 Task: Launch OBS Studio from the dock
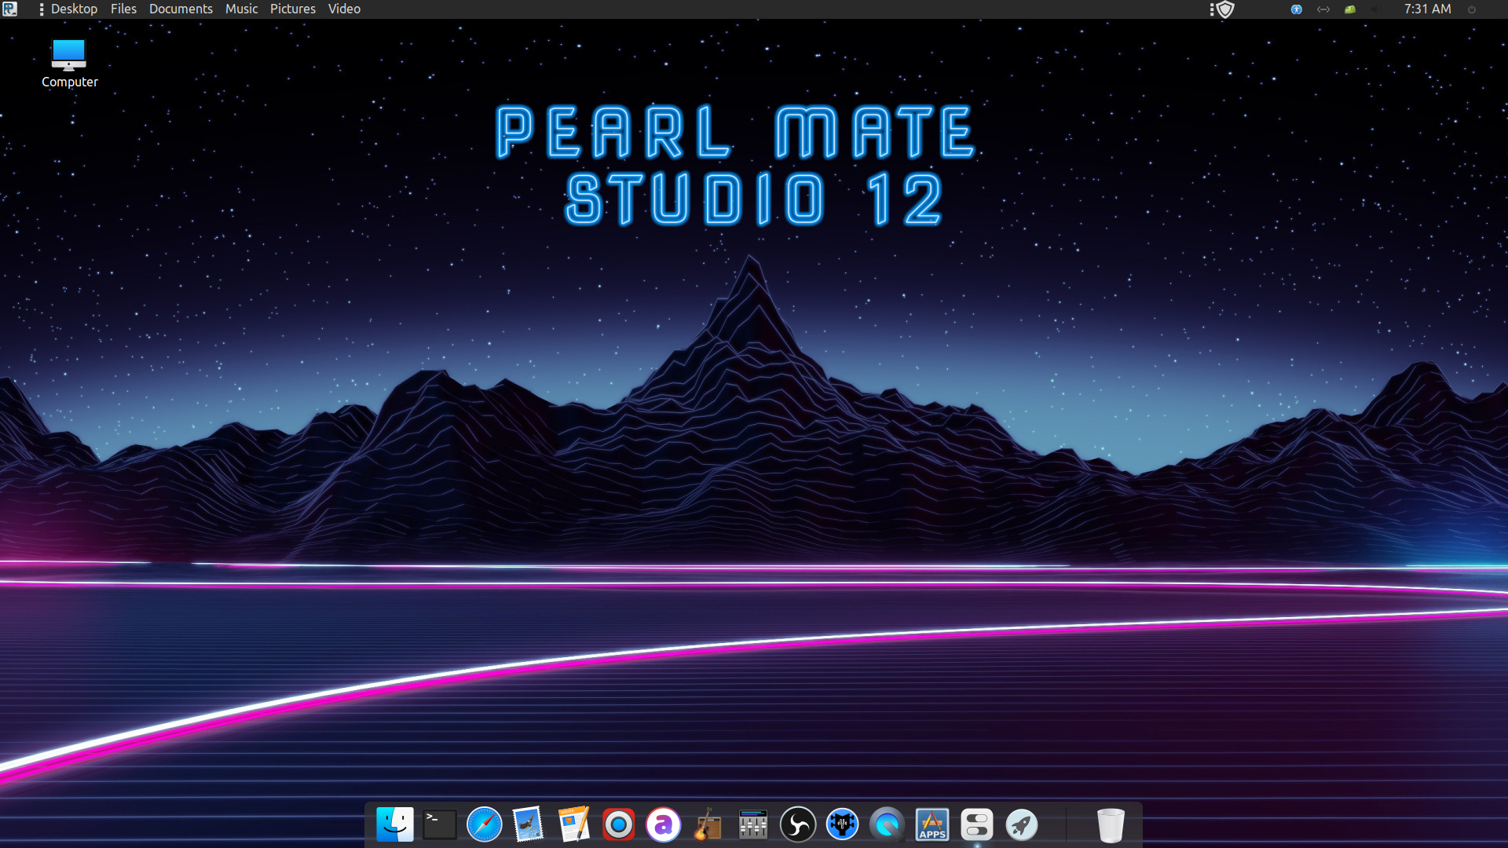point(797,824)
